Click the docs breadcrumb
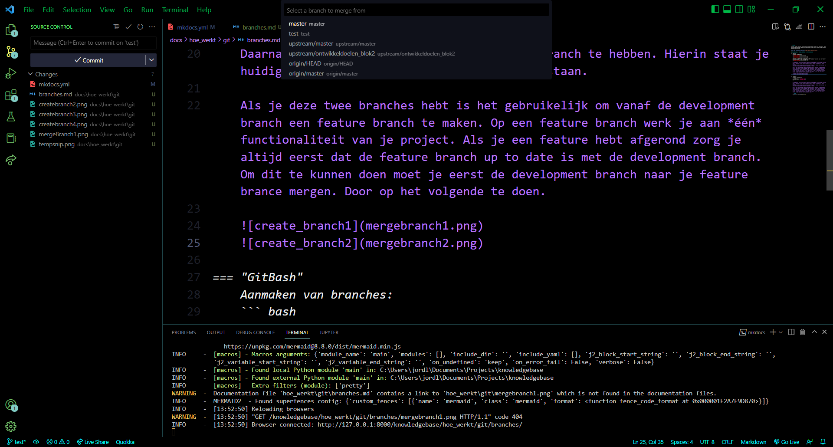The width and height of the screenshot is (833, 447). 176,40
